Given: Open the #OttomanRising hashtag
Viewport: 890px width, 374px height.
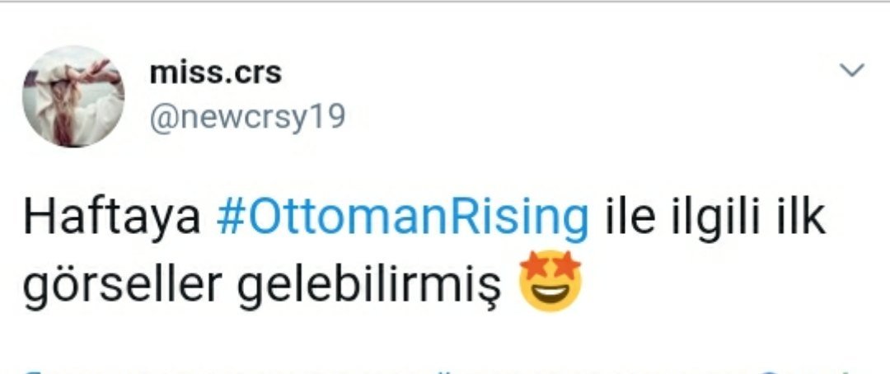Looking at the screenshot, I should click(x=402, y=219).
